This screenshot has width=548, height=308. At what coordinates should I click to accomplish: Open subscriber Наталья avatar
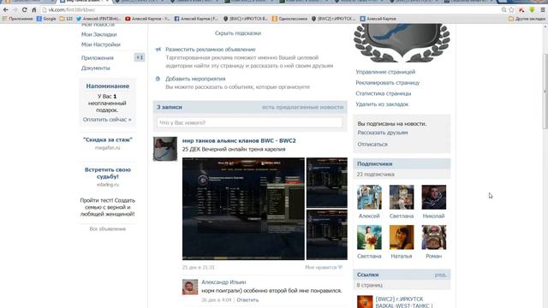pos(402,238)
